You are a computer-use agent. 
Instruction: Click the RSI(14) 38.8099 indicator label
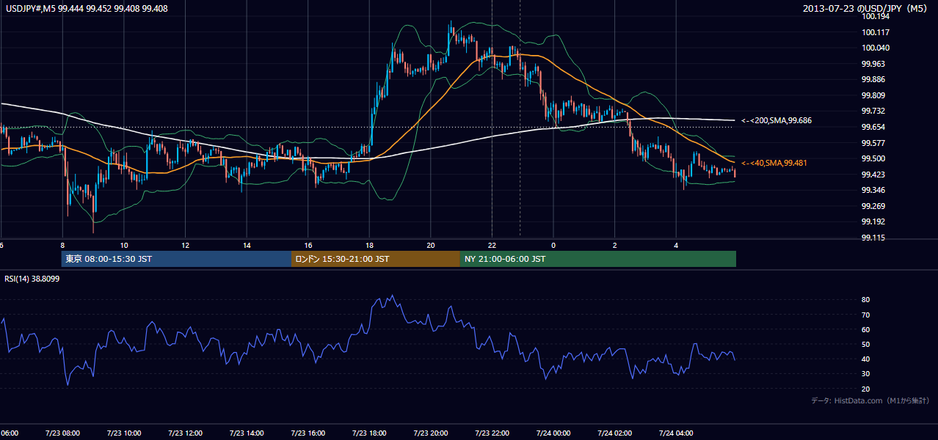pyautogui.click(x=32, y=279)
